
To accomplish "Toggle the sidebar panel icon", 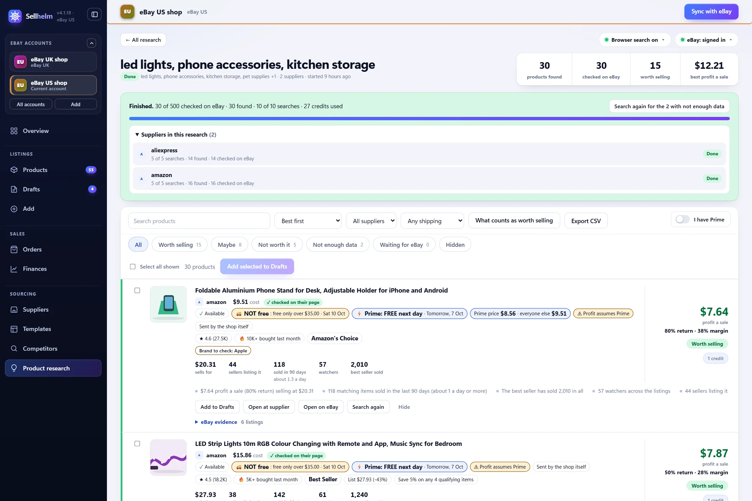I will pos(95,14).
